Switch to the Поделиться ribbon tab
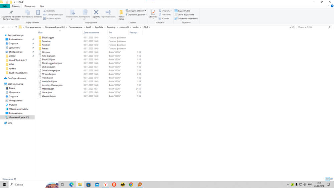Image resolution: width=334 pixels, height=188 pixels. (30, 6)
